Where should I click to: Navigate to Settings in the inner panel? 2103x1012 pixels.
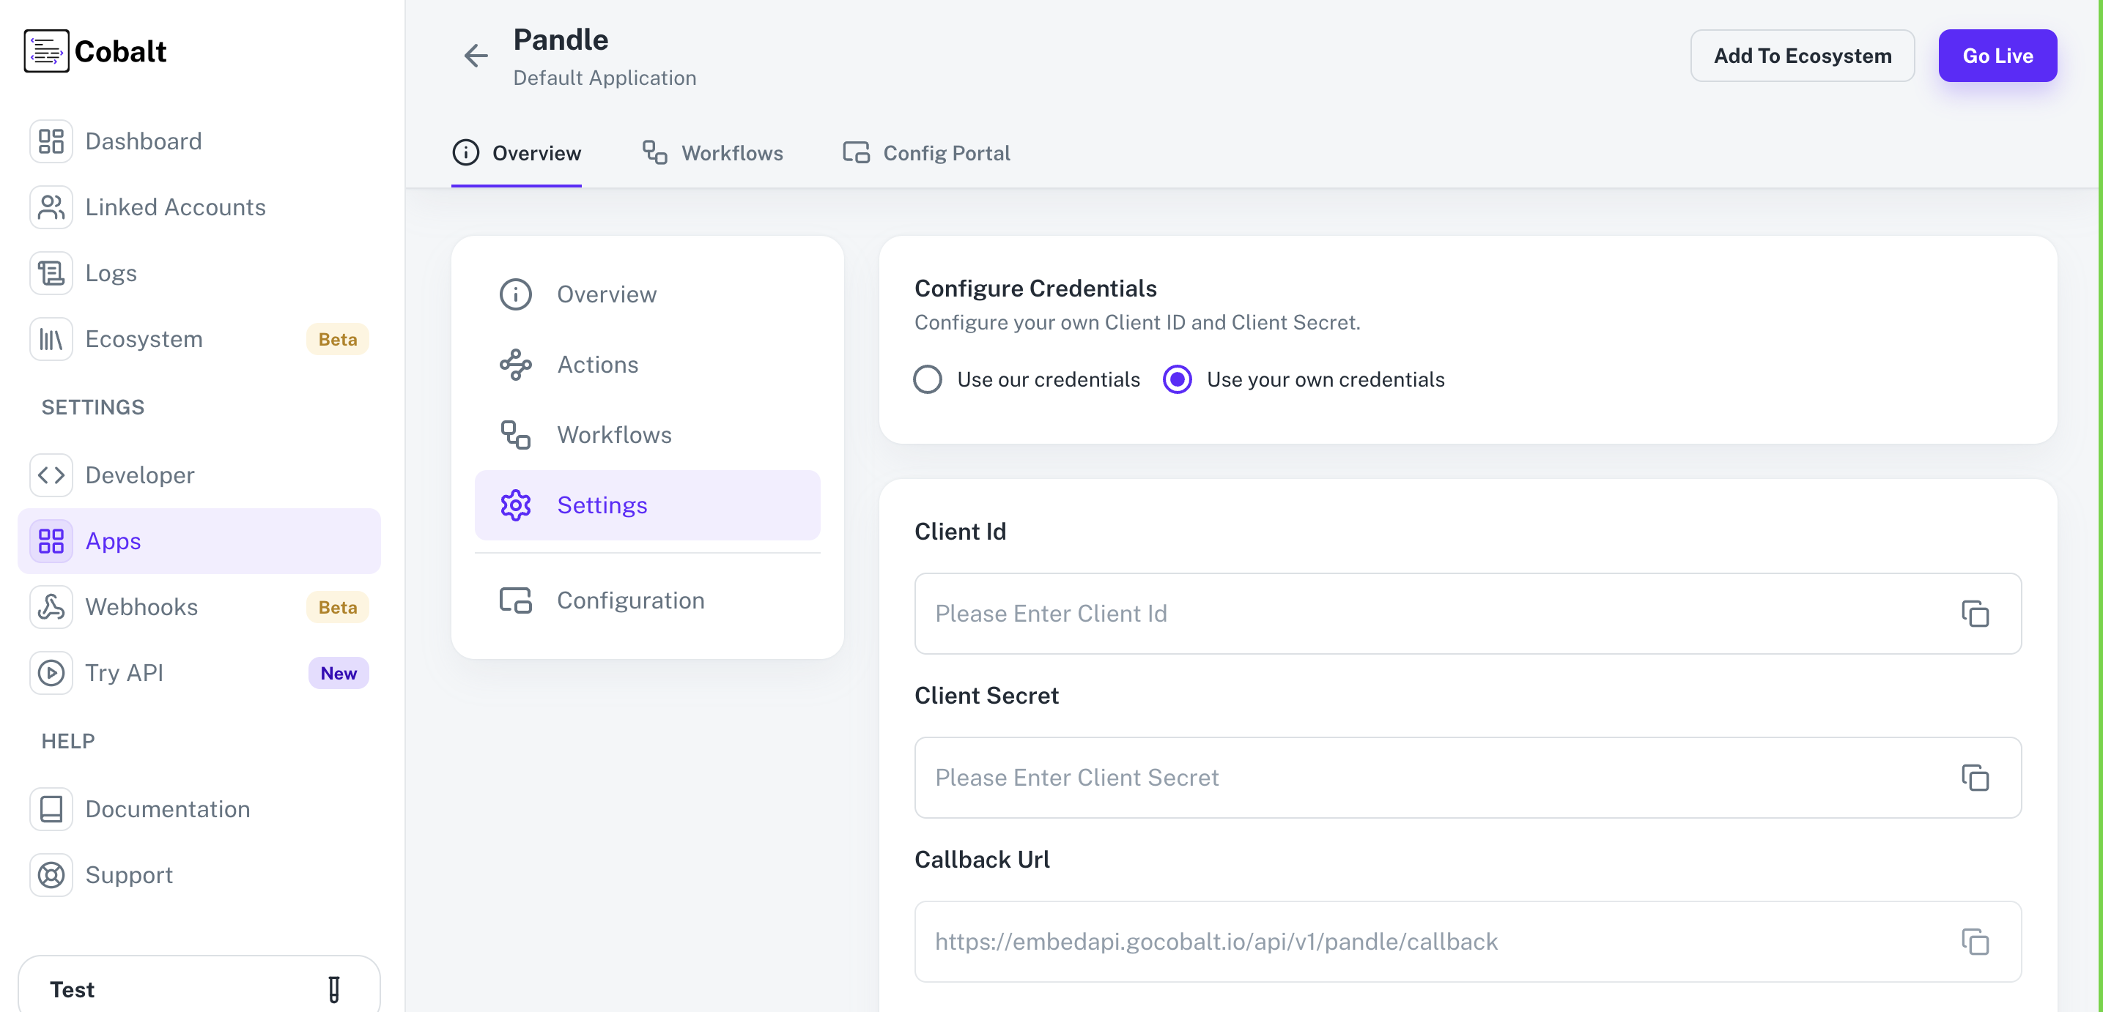(x=602, y=505)
